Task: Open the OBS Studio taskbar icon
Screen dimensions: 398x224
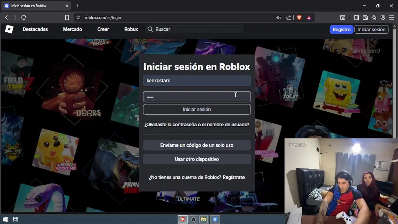Action: [x=193, y=219]
